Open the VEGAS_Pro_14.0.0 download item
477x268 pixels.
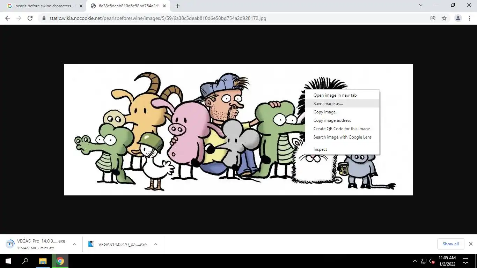36,244
